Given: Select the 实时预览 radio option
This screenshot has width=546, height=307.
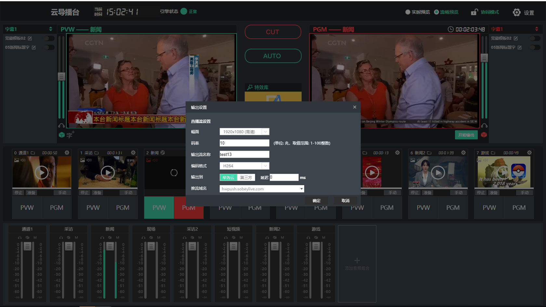Looking at the screenshot, I should pyautogui.click(x=408, y=12).
